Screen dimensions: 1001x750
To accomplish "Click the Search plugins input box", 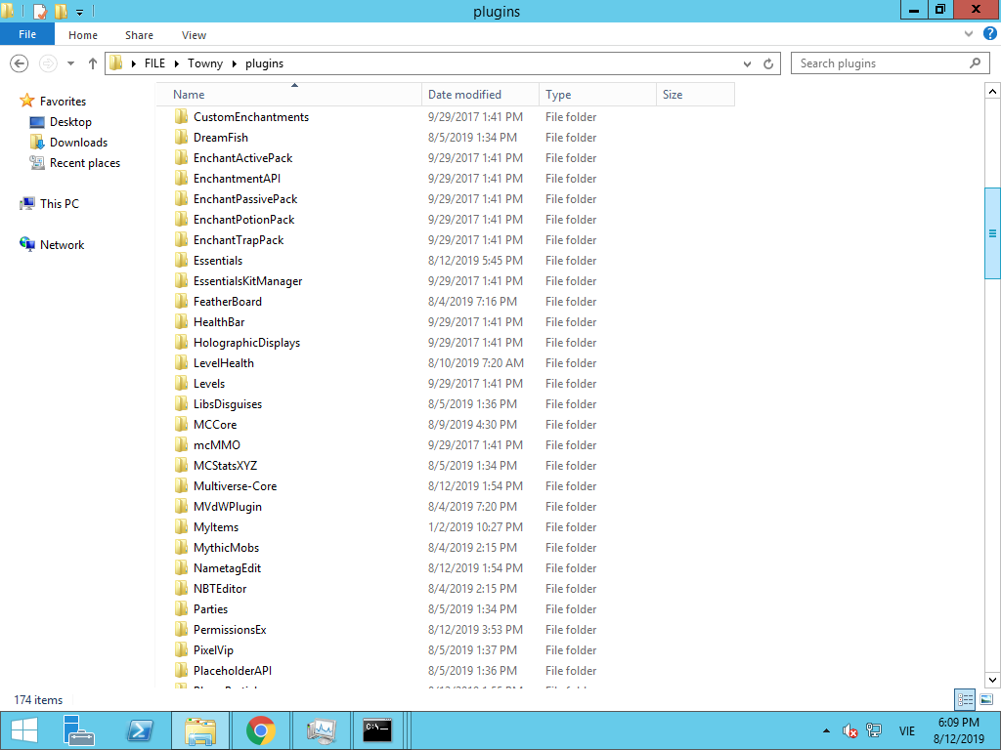I will 891,63.
